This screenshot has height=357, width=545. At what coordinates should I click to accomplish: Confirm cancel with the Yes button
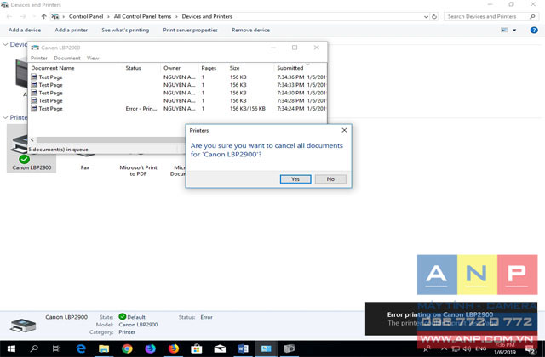coord(295,179)
